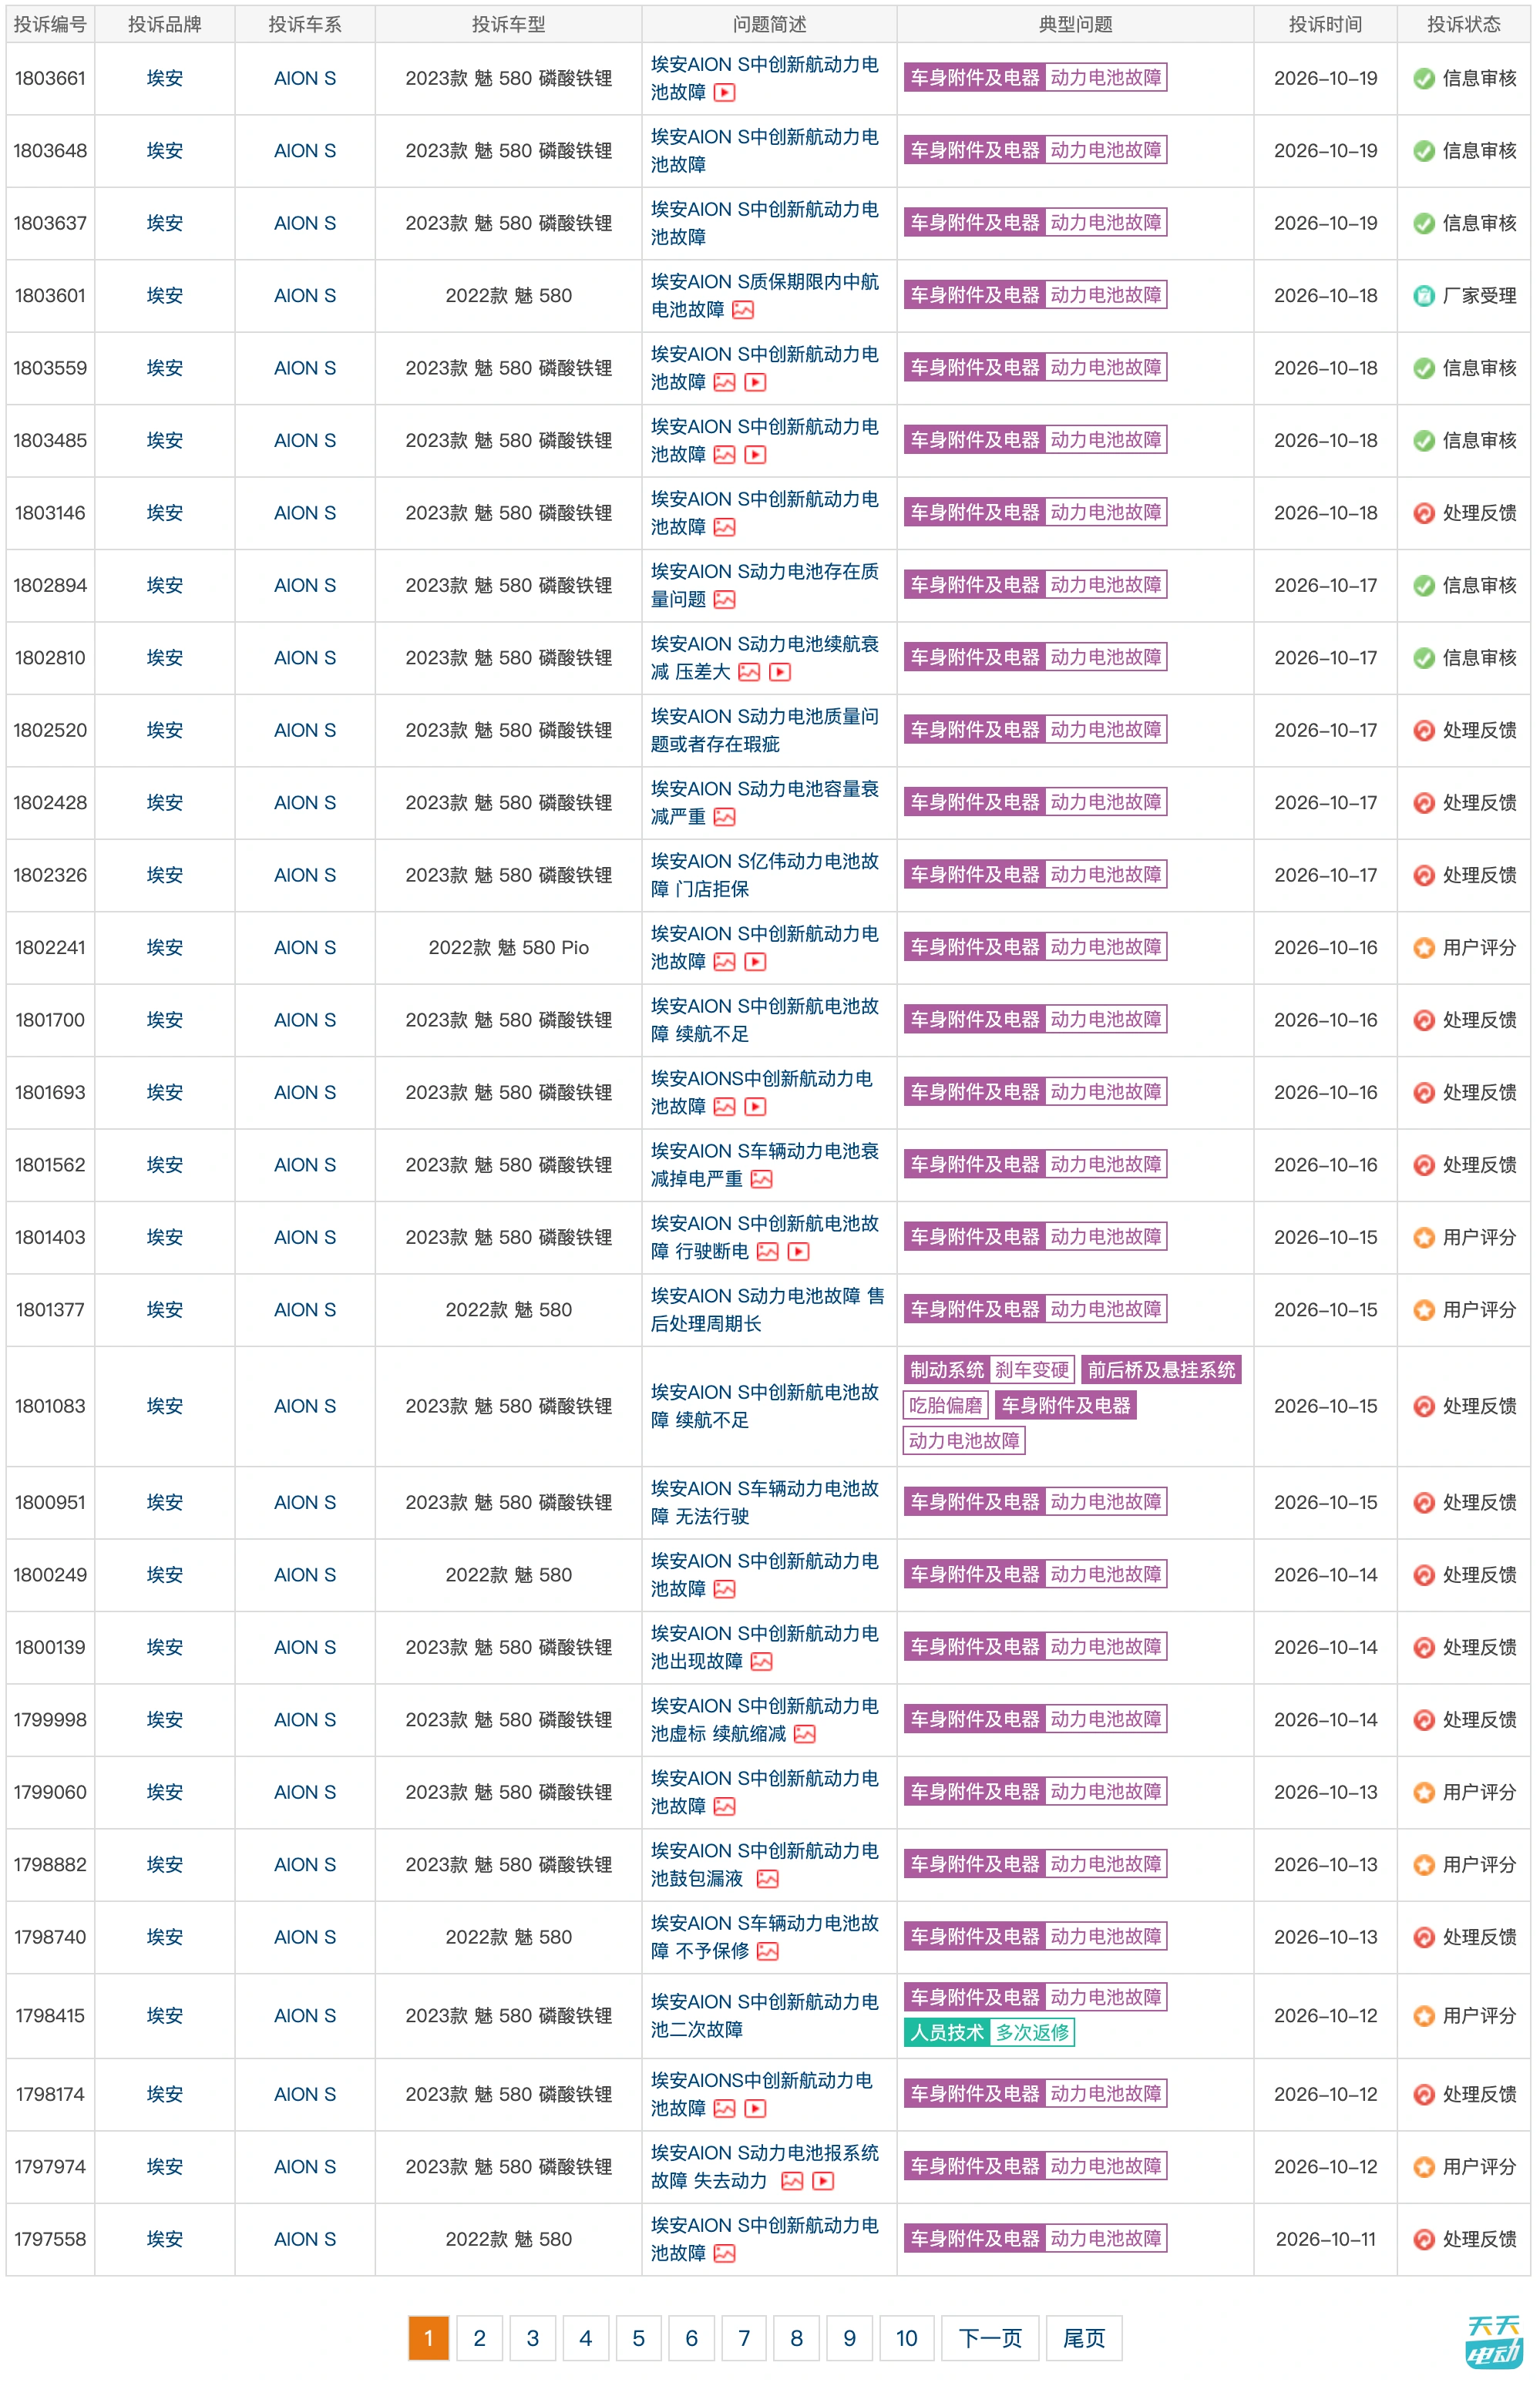This screenshot has height=2386, width=1540.
Task: Click image icon on complaint 1798882
Action: [768, 1879]
